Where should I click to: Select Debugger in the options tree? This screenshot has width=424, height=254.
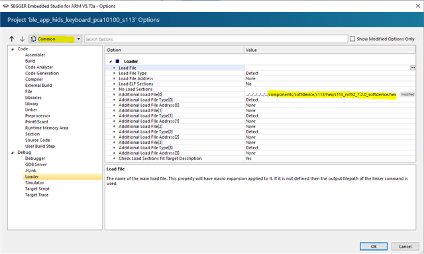pyautogui.click(x=35, y=159)
